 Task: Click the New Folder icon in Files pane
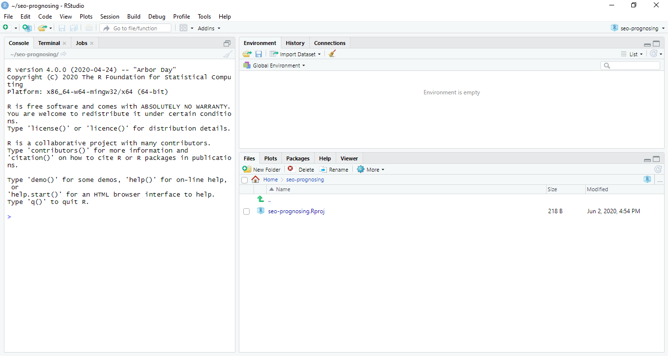[x=261, y=169]
